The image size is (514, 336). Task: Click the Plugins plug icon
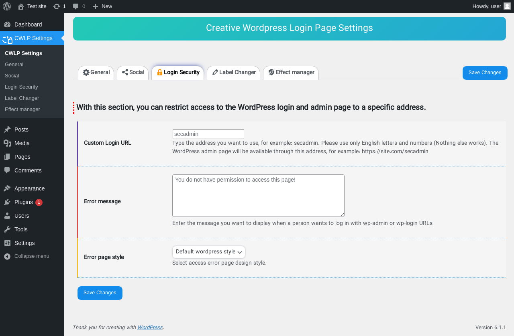coord(7,202)
